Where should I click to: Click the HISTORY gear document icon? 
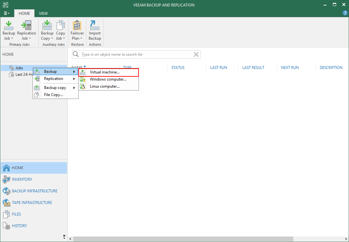pos(6,226)
